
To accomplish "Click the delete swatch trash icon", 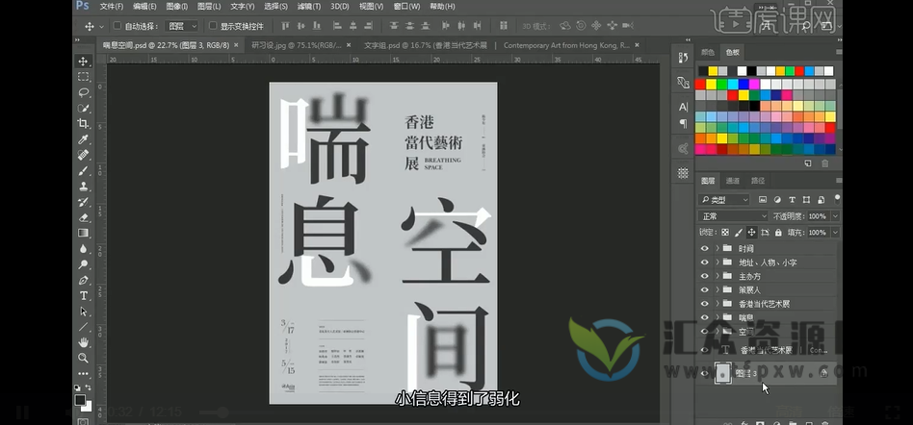I will [x=825, y=163].
